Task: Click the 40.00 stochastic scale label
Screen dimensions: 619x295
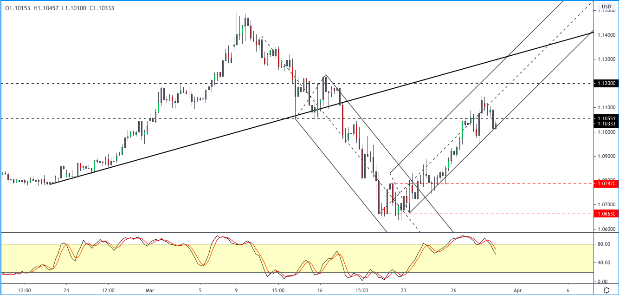Action: [x=604, y=263]
